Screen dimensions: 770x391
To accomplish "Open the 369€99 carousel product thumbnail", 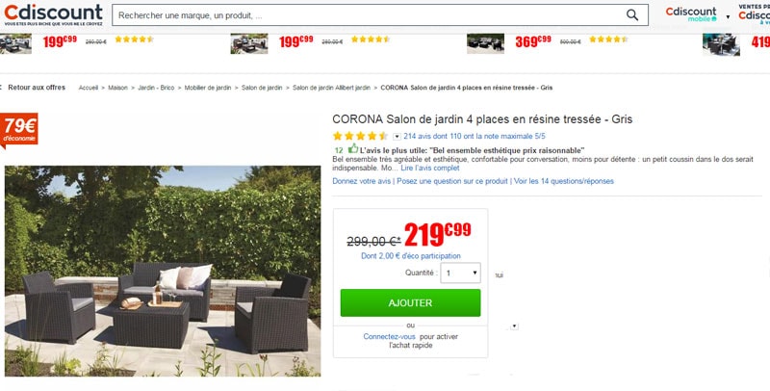I will (x=485, y=43).
